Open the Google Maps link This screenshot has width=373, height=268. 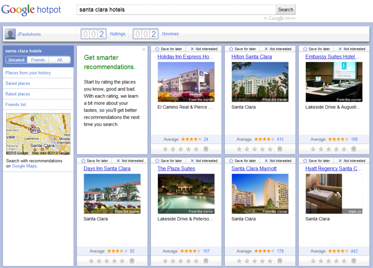click(24, 166)
